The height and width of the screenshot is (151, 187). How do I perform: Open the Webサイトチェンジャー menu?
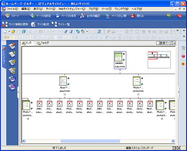pyautogui.click(x=72, y=9)
